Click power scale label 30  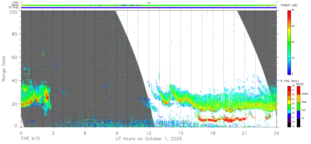click(293, 26)
